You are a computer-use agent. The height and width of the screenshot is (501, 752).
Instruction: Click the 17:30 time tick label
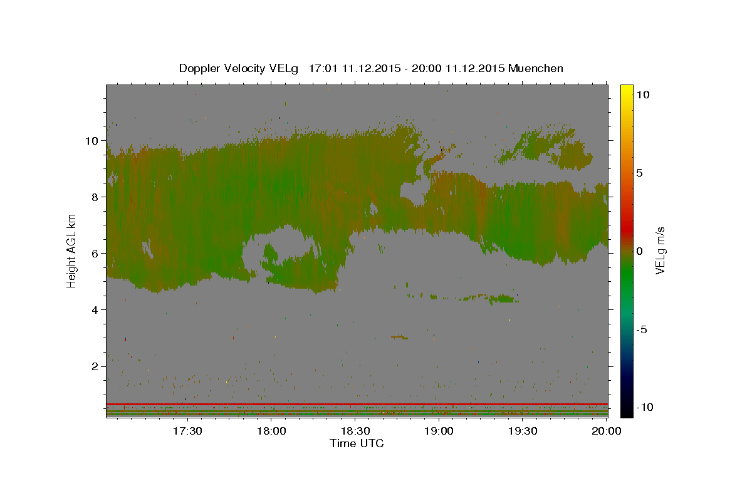click(187, 431)
